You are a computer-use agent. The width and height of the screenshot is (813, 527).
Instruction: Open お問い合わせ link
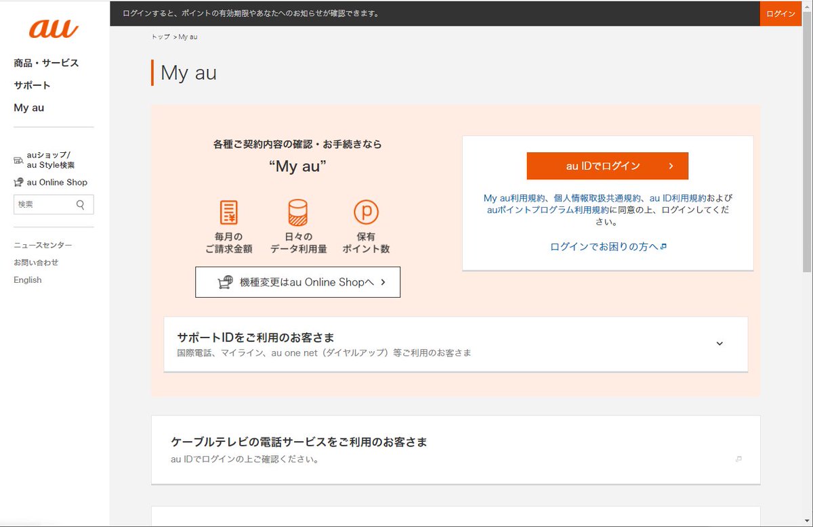[x=36, y=262]
